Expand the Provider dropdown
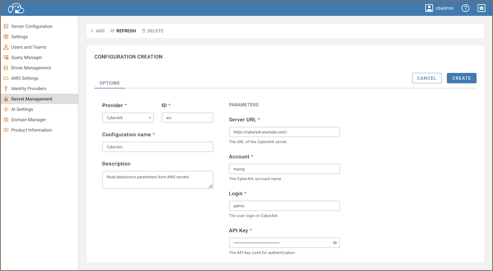Image resolution: width=493 pixels, height=271 pixels. click(128, 118)
